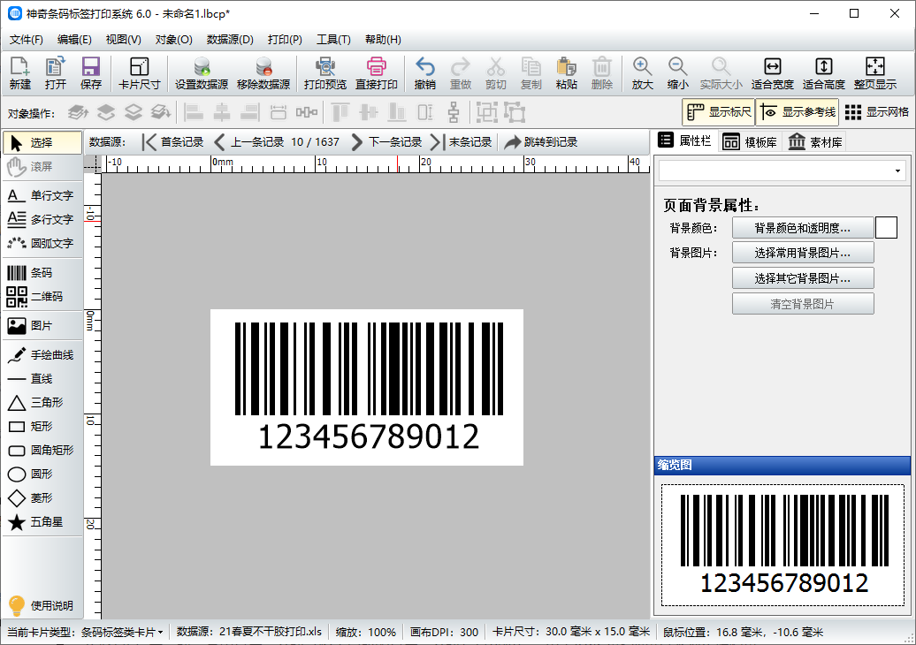
Task: Click 清空背景图片 to clear background image
Action: pyautogui.click(x=802, y=305)
